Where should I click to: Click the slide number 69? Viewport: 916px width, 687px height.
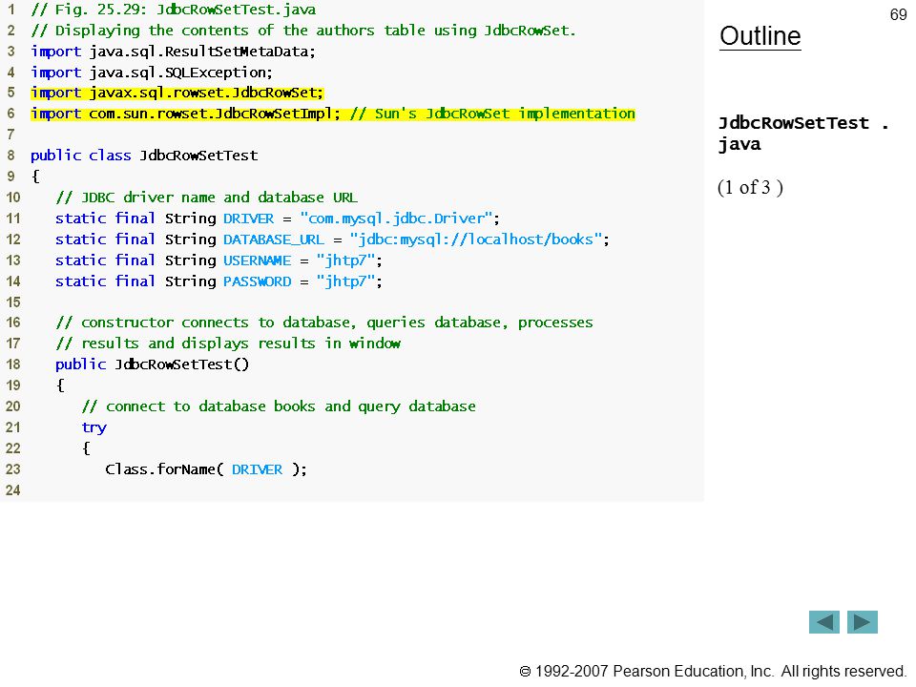898,14
